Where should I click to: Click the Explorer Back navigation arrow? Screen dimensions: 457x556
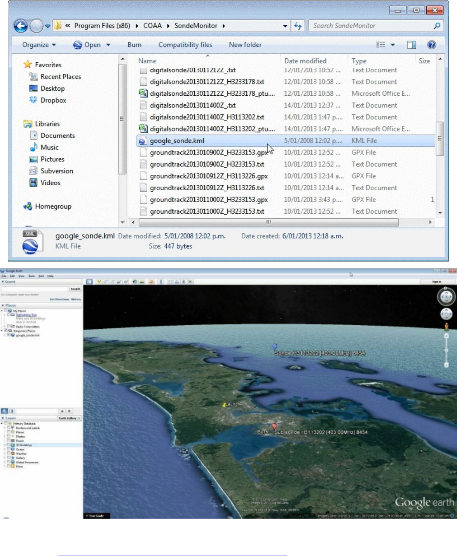pyautogui.click(x=21, y=26)
